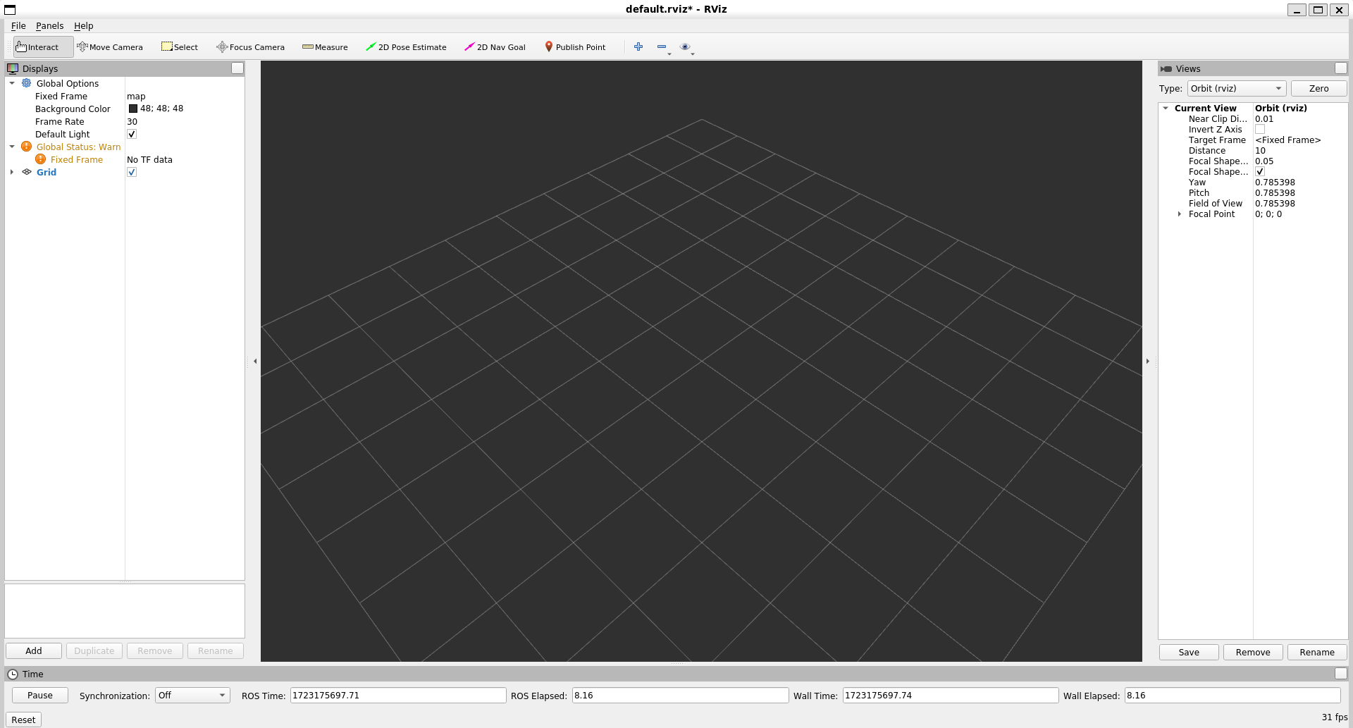The image size is (1353, 728).
Task: Select the Yaw value in Views
Action: 1275,183
